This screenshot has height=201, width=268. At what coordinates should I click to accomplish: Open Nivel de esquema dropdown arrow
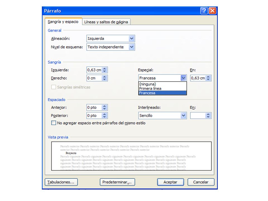point(131,47)
